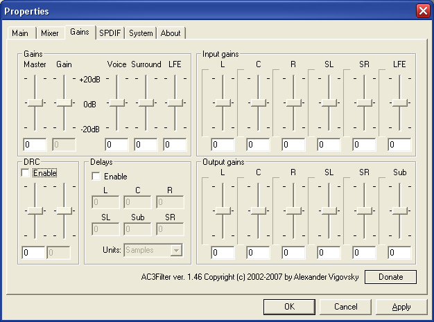
Task: Click the Apply button
Action: (401, 307)
